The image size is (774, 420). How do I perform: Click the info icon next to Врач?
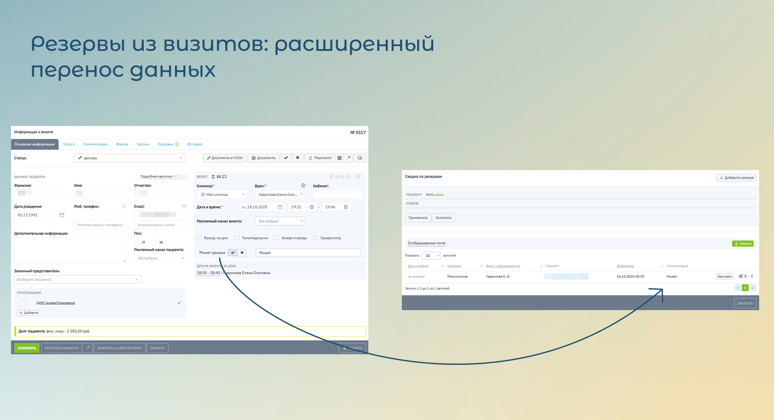(x=303, y=185)
